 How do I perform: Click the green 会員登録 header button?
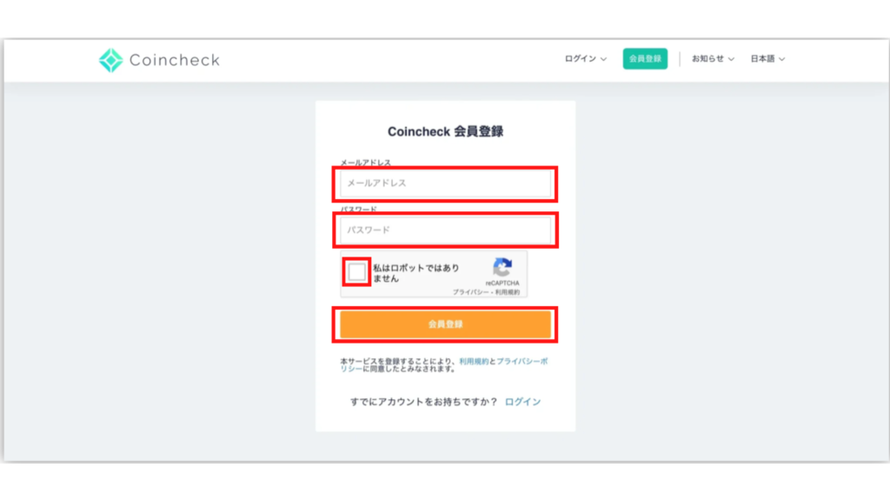[645, 58]
